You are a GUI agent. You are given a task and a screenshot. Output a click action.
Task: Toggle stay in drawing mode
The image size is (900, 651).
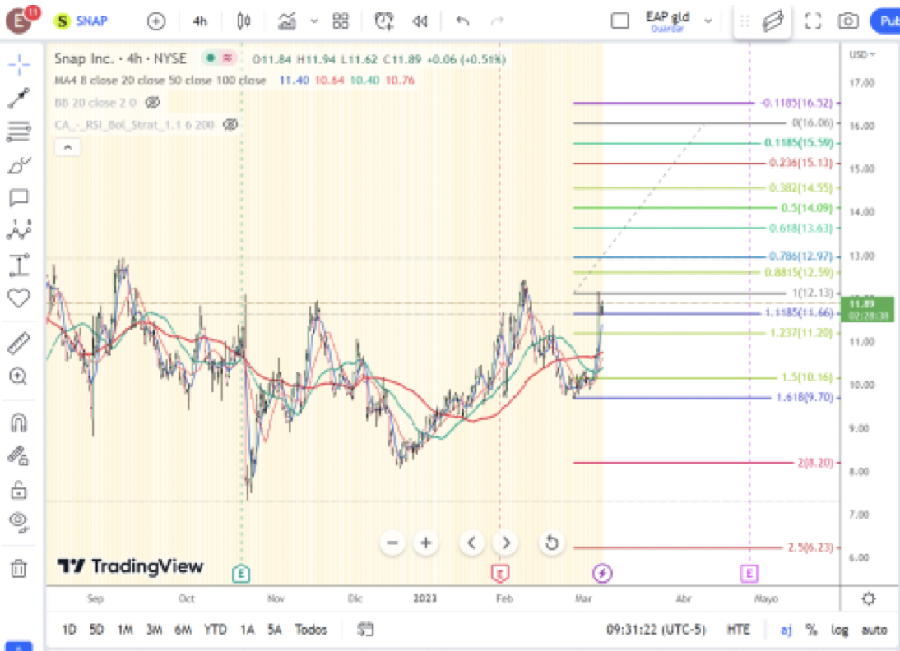(x=19, y=456)
